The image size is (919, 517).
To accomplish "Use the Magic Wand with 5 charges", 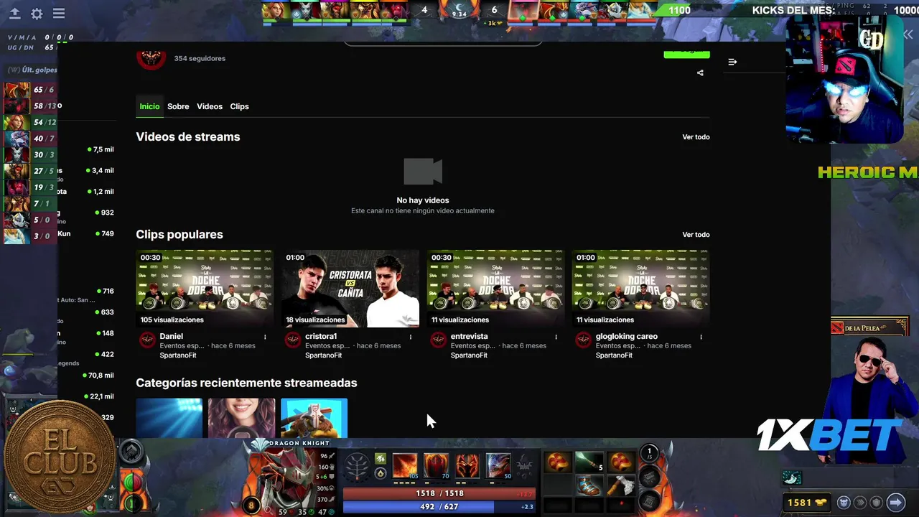I will point(589,462).
